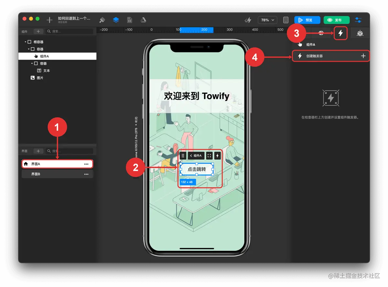The width and height of the screenshot is (388, 287).
Task: Focus the screen search field in 界面 panel
Action: (69, 151)
